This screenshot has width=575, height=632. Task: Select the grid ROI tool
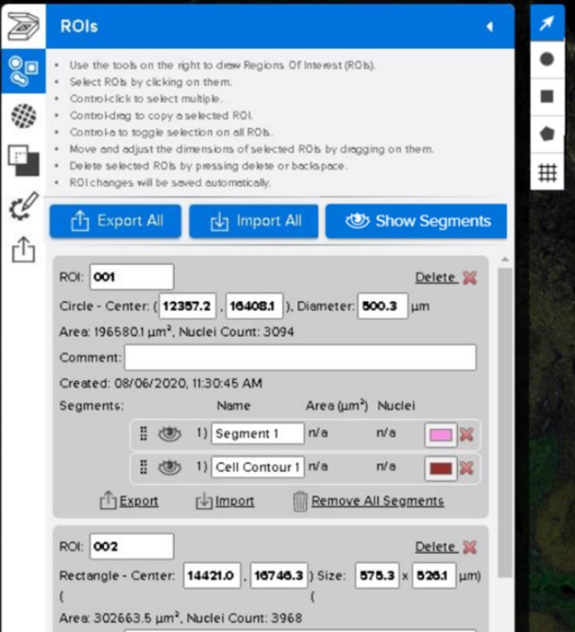click(547, 172)
